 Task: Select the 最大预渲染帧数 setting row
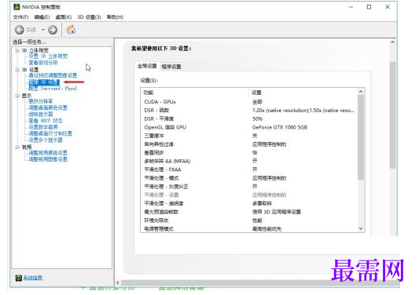click(249, 212)
